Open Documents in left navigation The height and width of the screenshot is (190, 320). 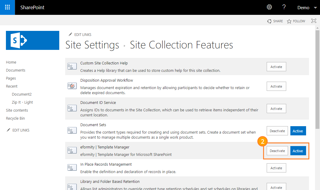(15, 70)
